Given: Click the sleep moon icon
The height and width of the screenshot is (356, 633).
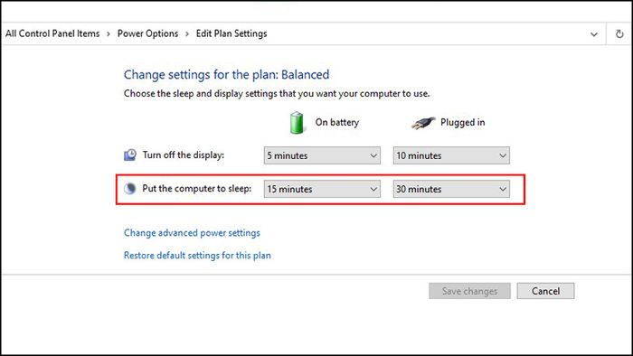Looking at the screenshot, I should pos(130,188).
